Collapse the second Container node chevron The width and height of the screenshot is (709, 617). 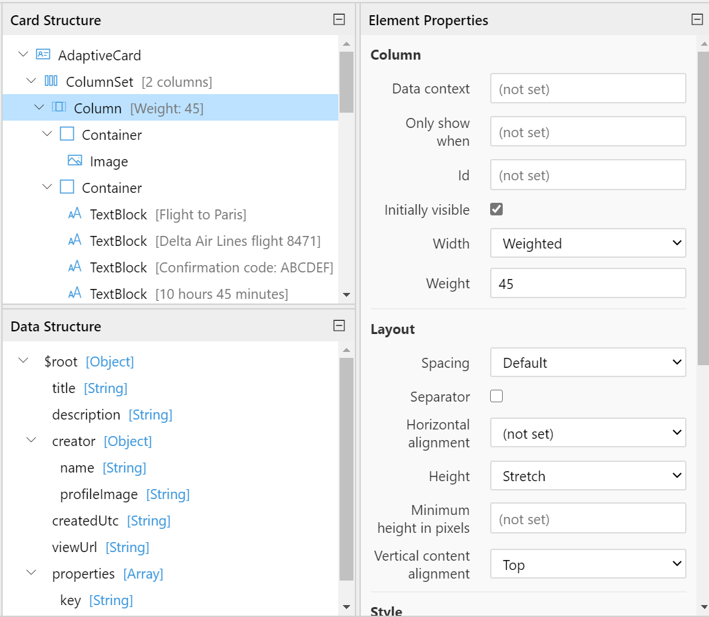tap(47, 187)
